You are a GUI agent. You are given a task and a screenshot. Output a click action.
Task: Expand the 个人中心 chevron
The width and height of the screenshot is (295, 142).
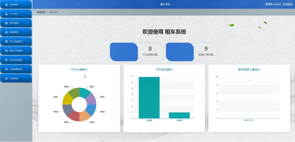28,14
